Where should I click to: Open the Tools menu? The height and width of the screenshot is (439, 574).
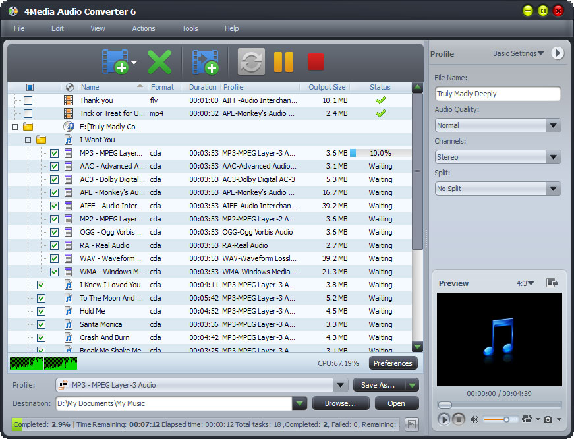pos(190,28)
